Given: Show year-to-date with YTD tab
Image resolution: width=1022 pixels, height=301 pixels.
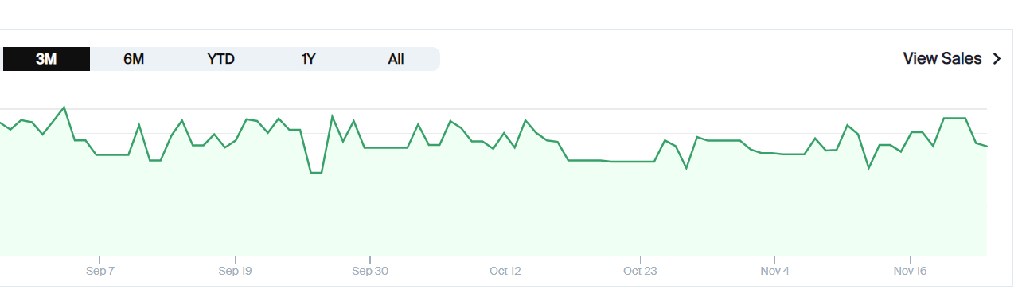Looking at the screenshot, I should (221, 59).
